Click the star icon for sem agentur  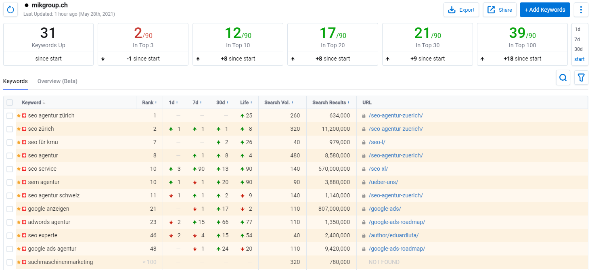[19, 182]
